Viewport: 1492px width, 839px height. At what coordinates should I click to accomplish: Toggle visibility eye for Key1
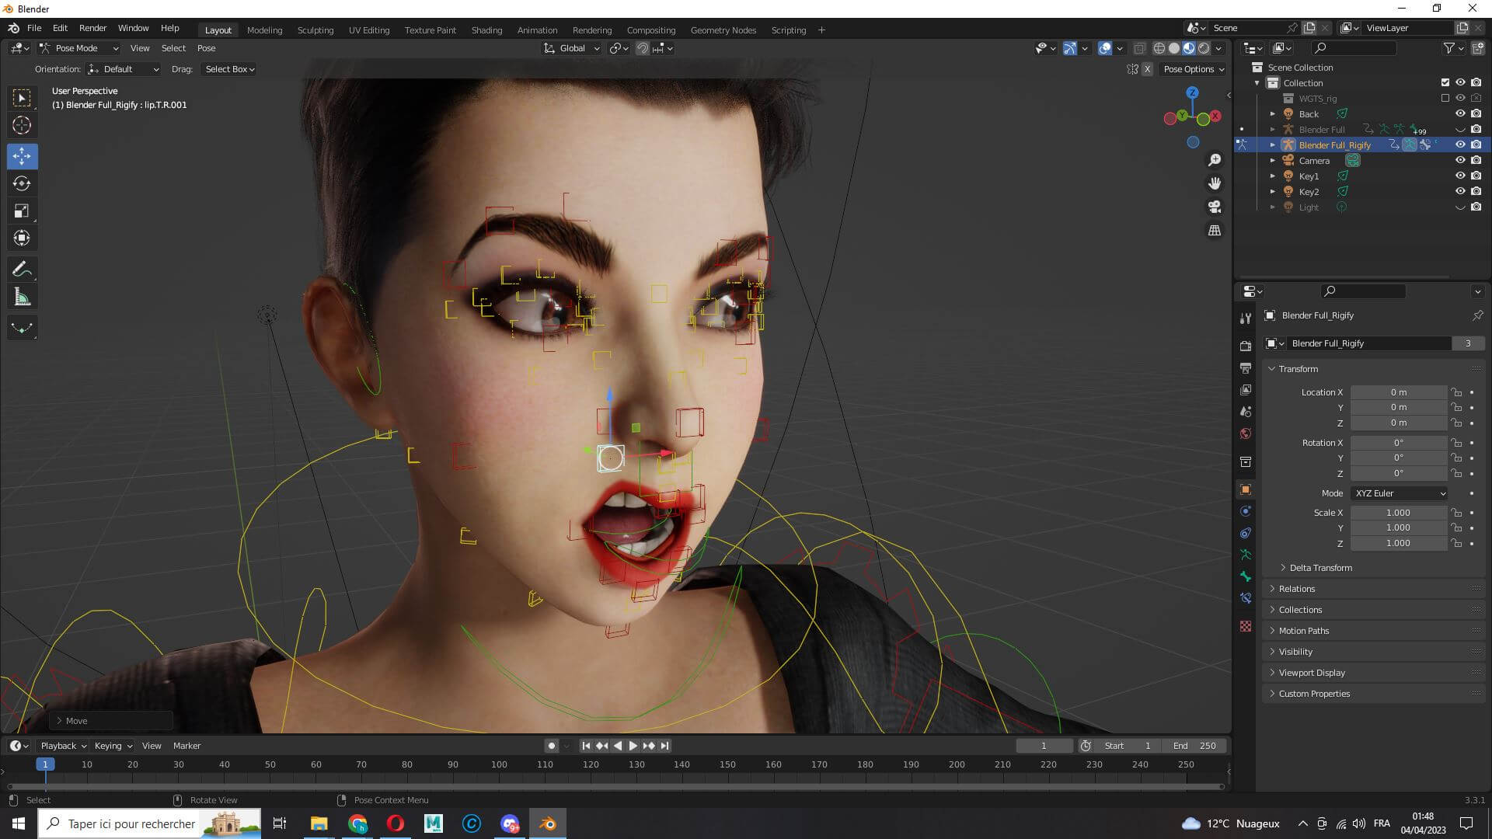coord(1460,176)
